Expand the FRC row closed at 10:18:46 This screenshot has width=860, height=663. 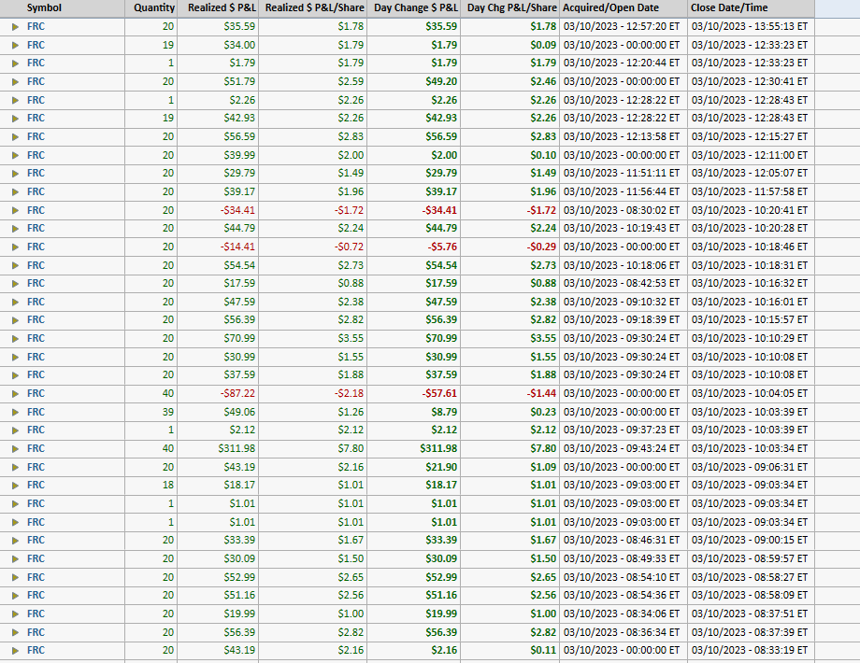tap(15, 247)
